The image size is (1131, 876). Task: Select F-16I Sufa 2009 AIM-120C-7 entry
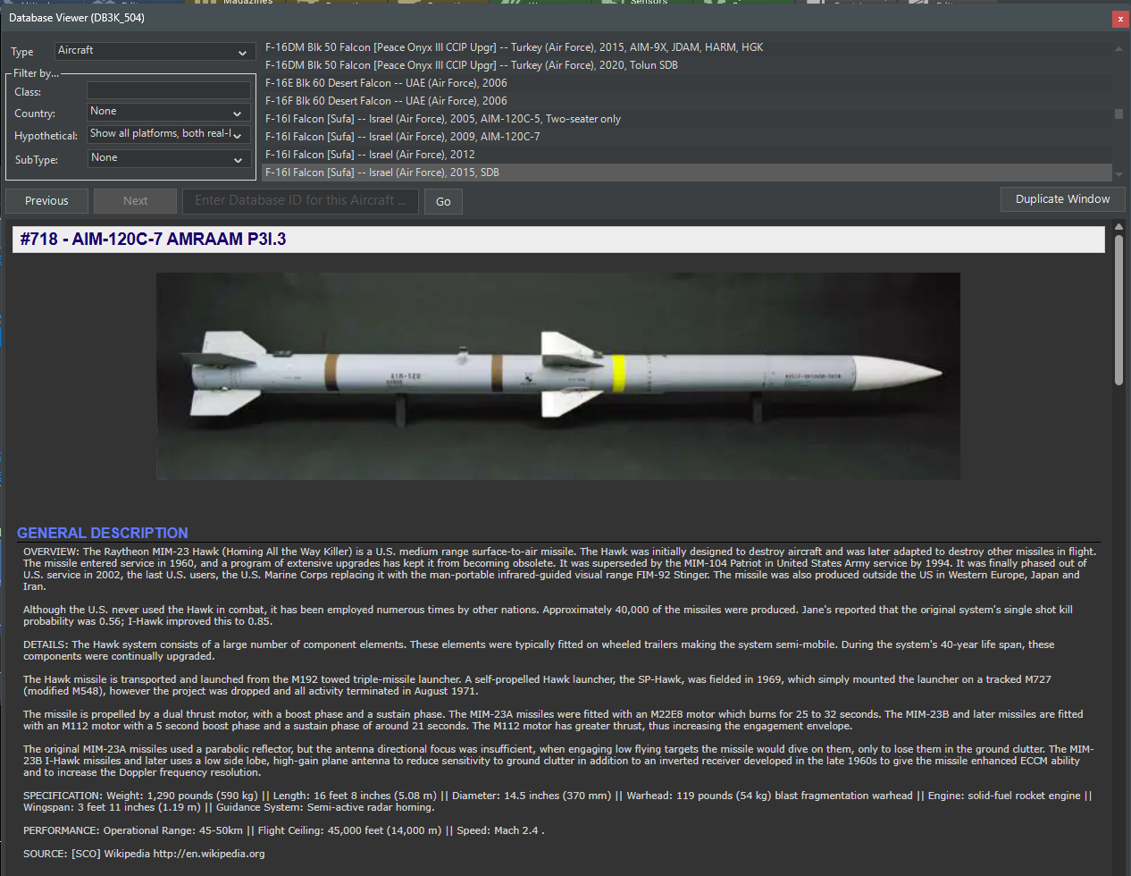686,137
